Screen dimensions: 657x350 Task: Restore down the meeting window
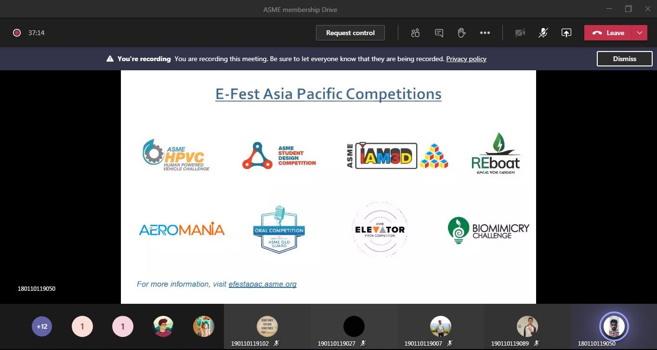click(x=628, y=9)
